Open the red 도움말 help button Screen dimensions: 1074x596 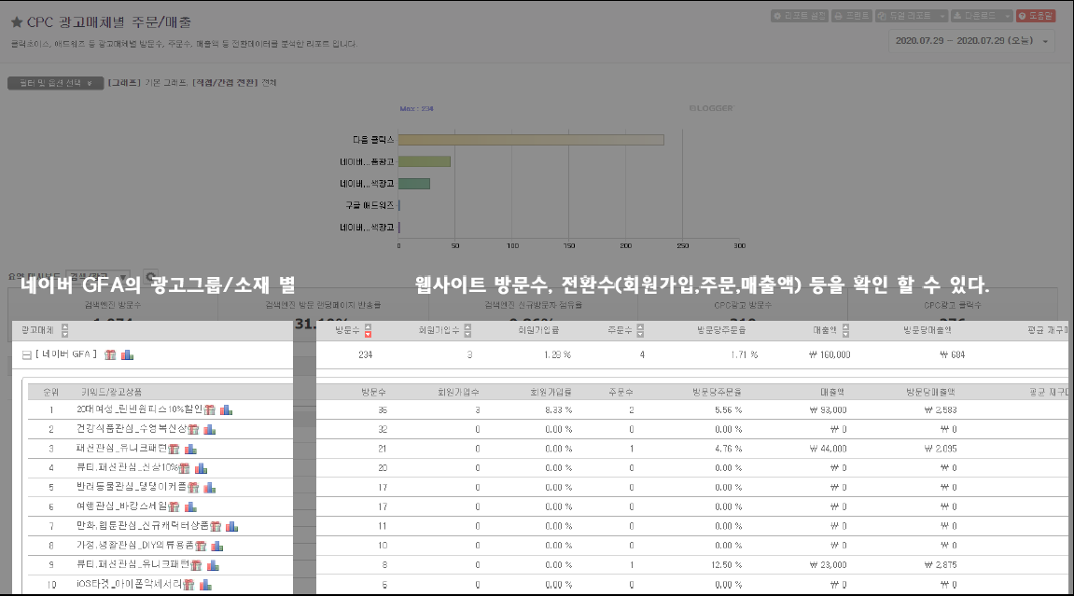click(x=1036, y=16)
